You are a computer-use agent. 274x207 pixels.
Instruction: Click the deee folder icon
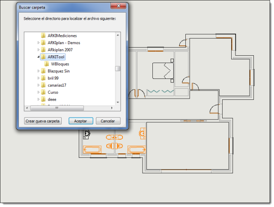[x=43, y=99]
